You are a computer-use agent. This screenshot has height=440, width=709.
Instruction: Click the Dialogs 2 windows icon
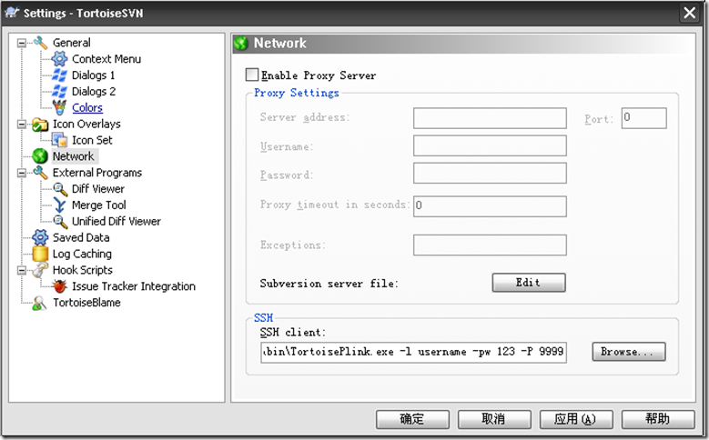point(59,91)
